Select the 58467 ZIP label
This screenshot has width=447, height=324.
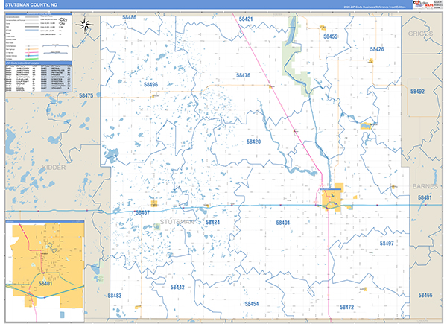pyautogui.click(x=142, y=212)
